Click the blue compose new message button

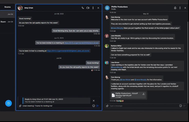point(8,103)
